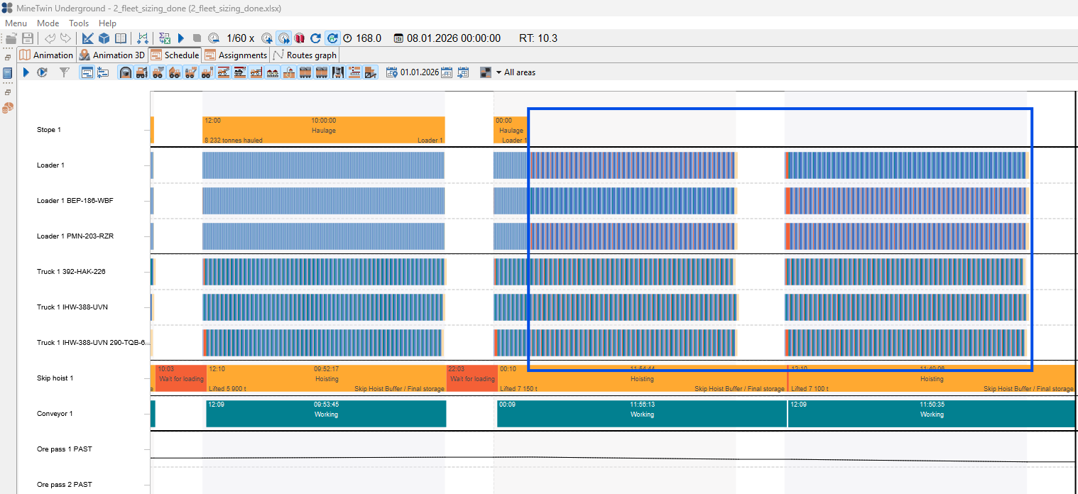
Task: Toggle the Gantt chart view icon
Action: click(87, 72)
